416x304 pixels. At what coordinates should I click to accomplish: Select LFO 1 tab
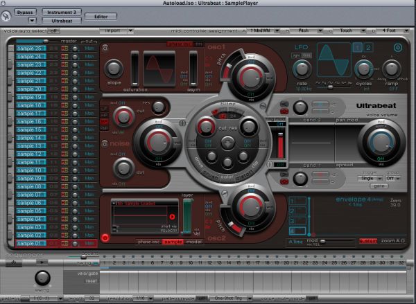(x=358, y=48)
